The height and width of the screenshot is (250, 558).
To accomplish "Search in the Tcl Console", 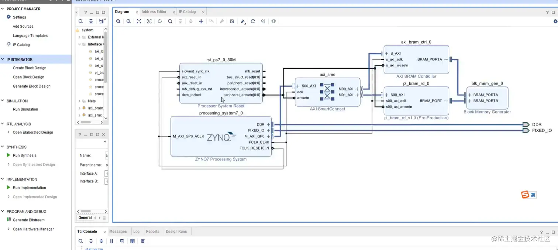I will (81, 241).
